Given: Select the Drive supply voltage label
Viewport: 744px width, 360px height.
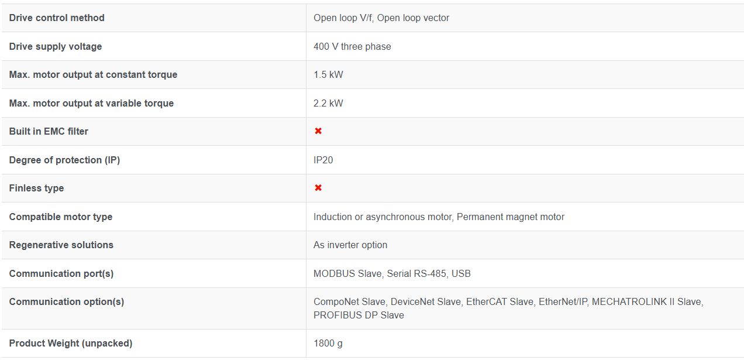Looking at the screenshot, I should (56, 46).
